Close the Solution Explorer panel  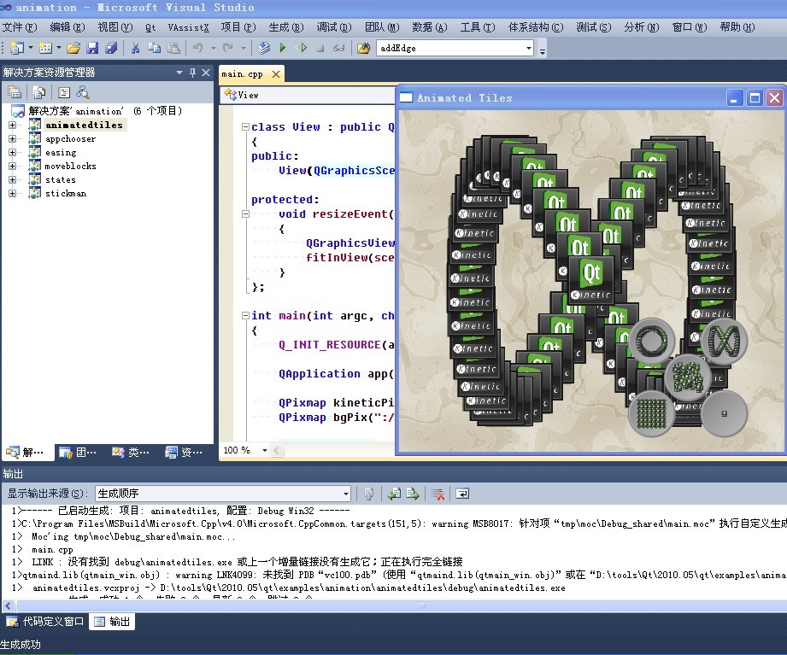point(206,73)
